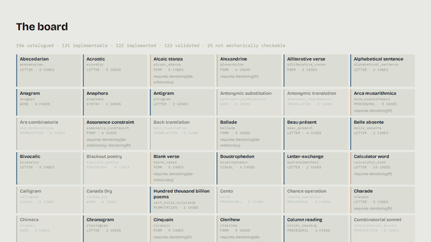The image size is (431, 242).
Task: Click the 'cent_mille_milliards' identifier text
Action: (174, 202)
